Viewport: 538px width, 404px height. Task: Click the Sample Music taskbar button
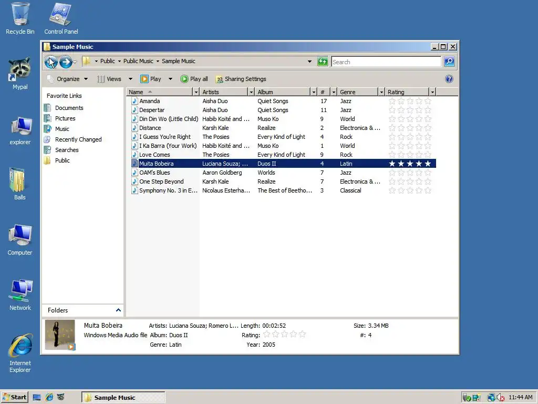(x=123, y=398)
